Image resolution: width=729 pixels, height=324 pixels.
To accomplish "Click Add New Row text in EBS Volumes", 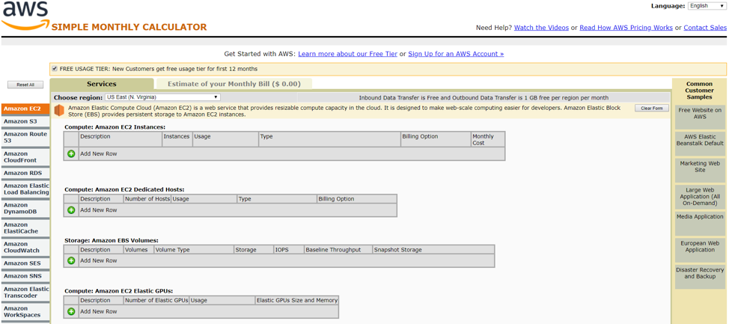I will pyautogui.click(x=99, y=261).
